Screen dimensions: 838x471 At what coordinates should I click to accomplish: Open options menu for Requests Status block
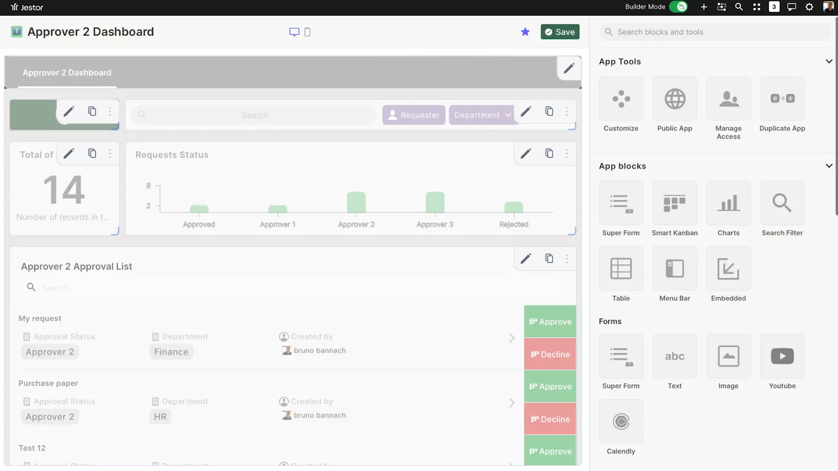tap(567, 153)
